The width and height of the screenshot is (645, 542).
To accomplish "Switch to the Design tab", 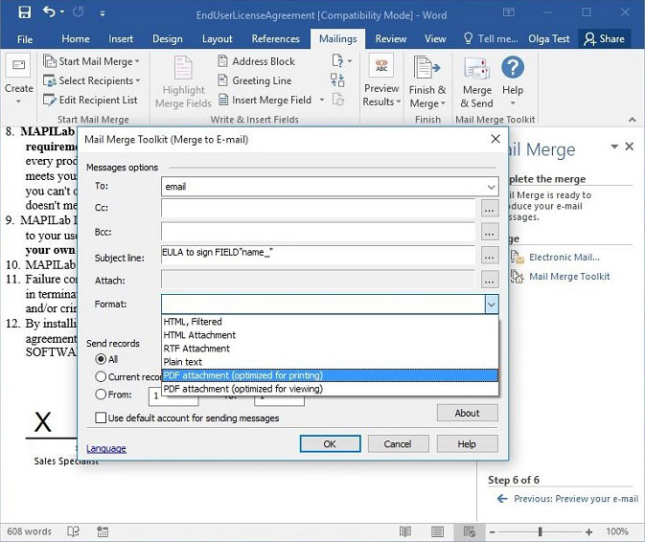I will pyautogui.click(x=168, y=39).
